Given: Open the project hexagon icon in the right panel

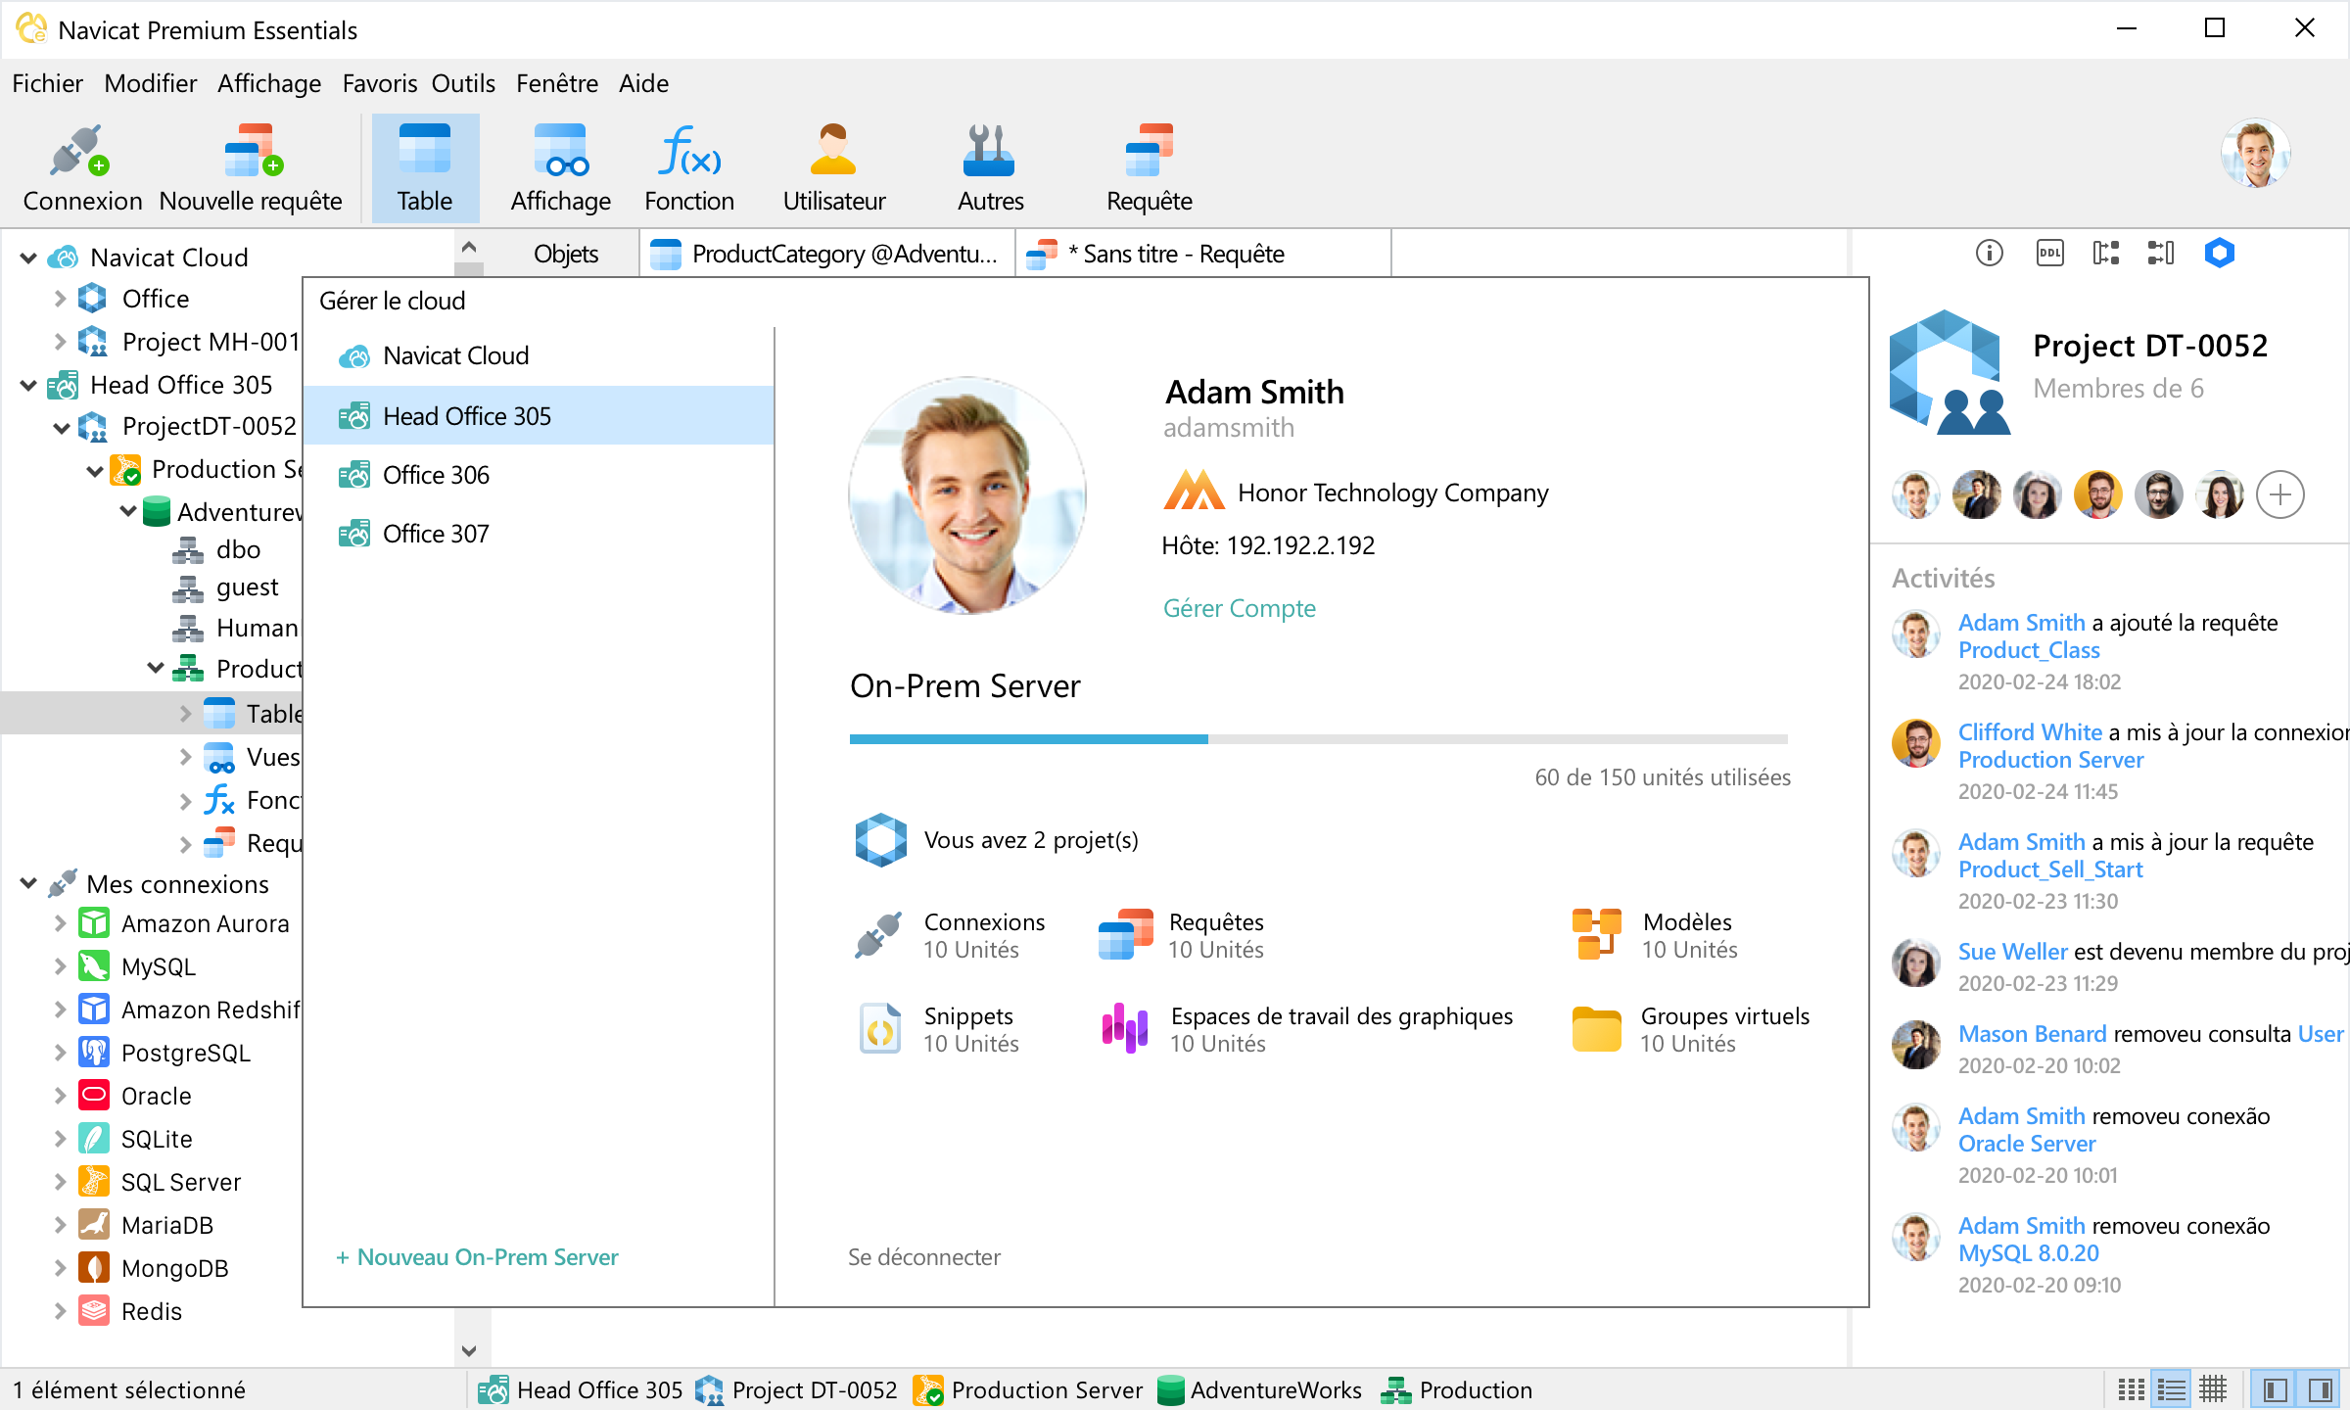Looking at the screenshot, I should point(2220,254).
